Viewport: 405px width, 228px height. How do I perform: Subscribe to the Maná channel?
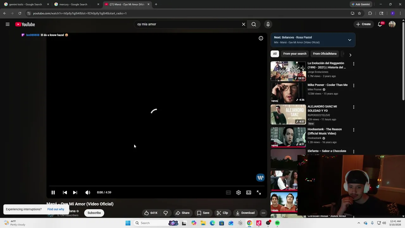(x=94, y=213)
